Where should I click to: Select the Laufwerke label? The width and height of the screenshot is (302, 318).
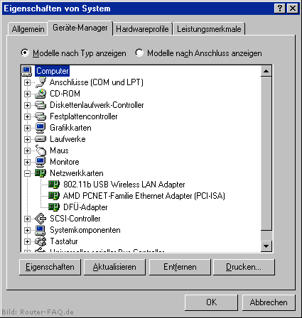tap(68, 139)
